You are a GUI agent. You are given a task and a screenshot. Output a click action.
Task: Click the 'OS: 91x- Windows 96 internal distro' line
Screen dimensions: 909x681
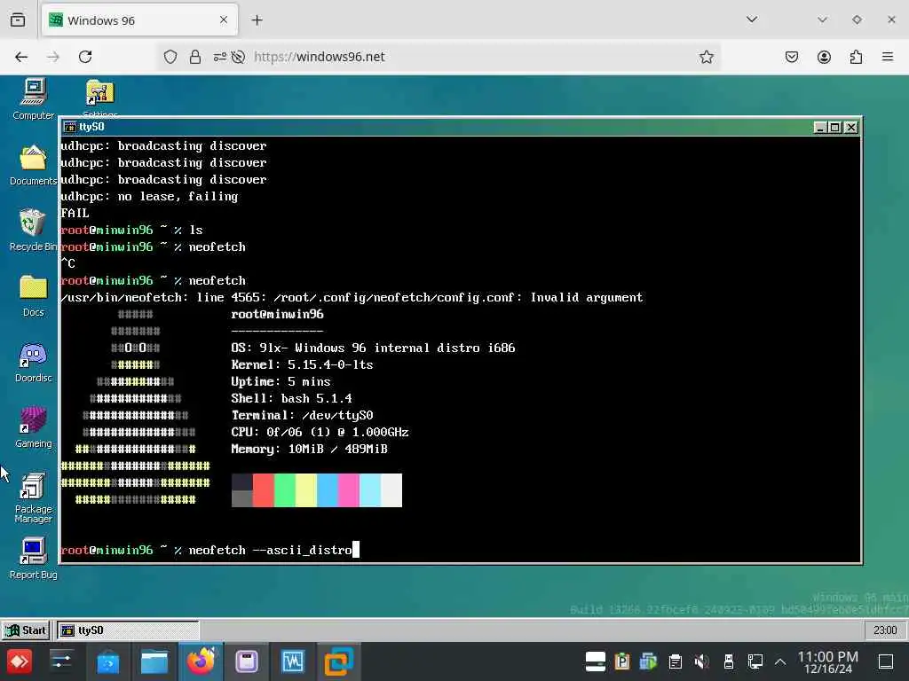pyautogui.click(x=373, y=348)
